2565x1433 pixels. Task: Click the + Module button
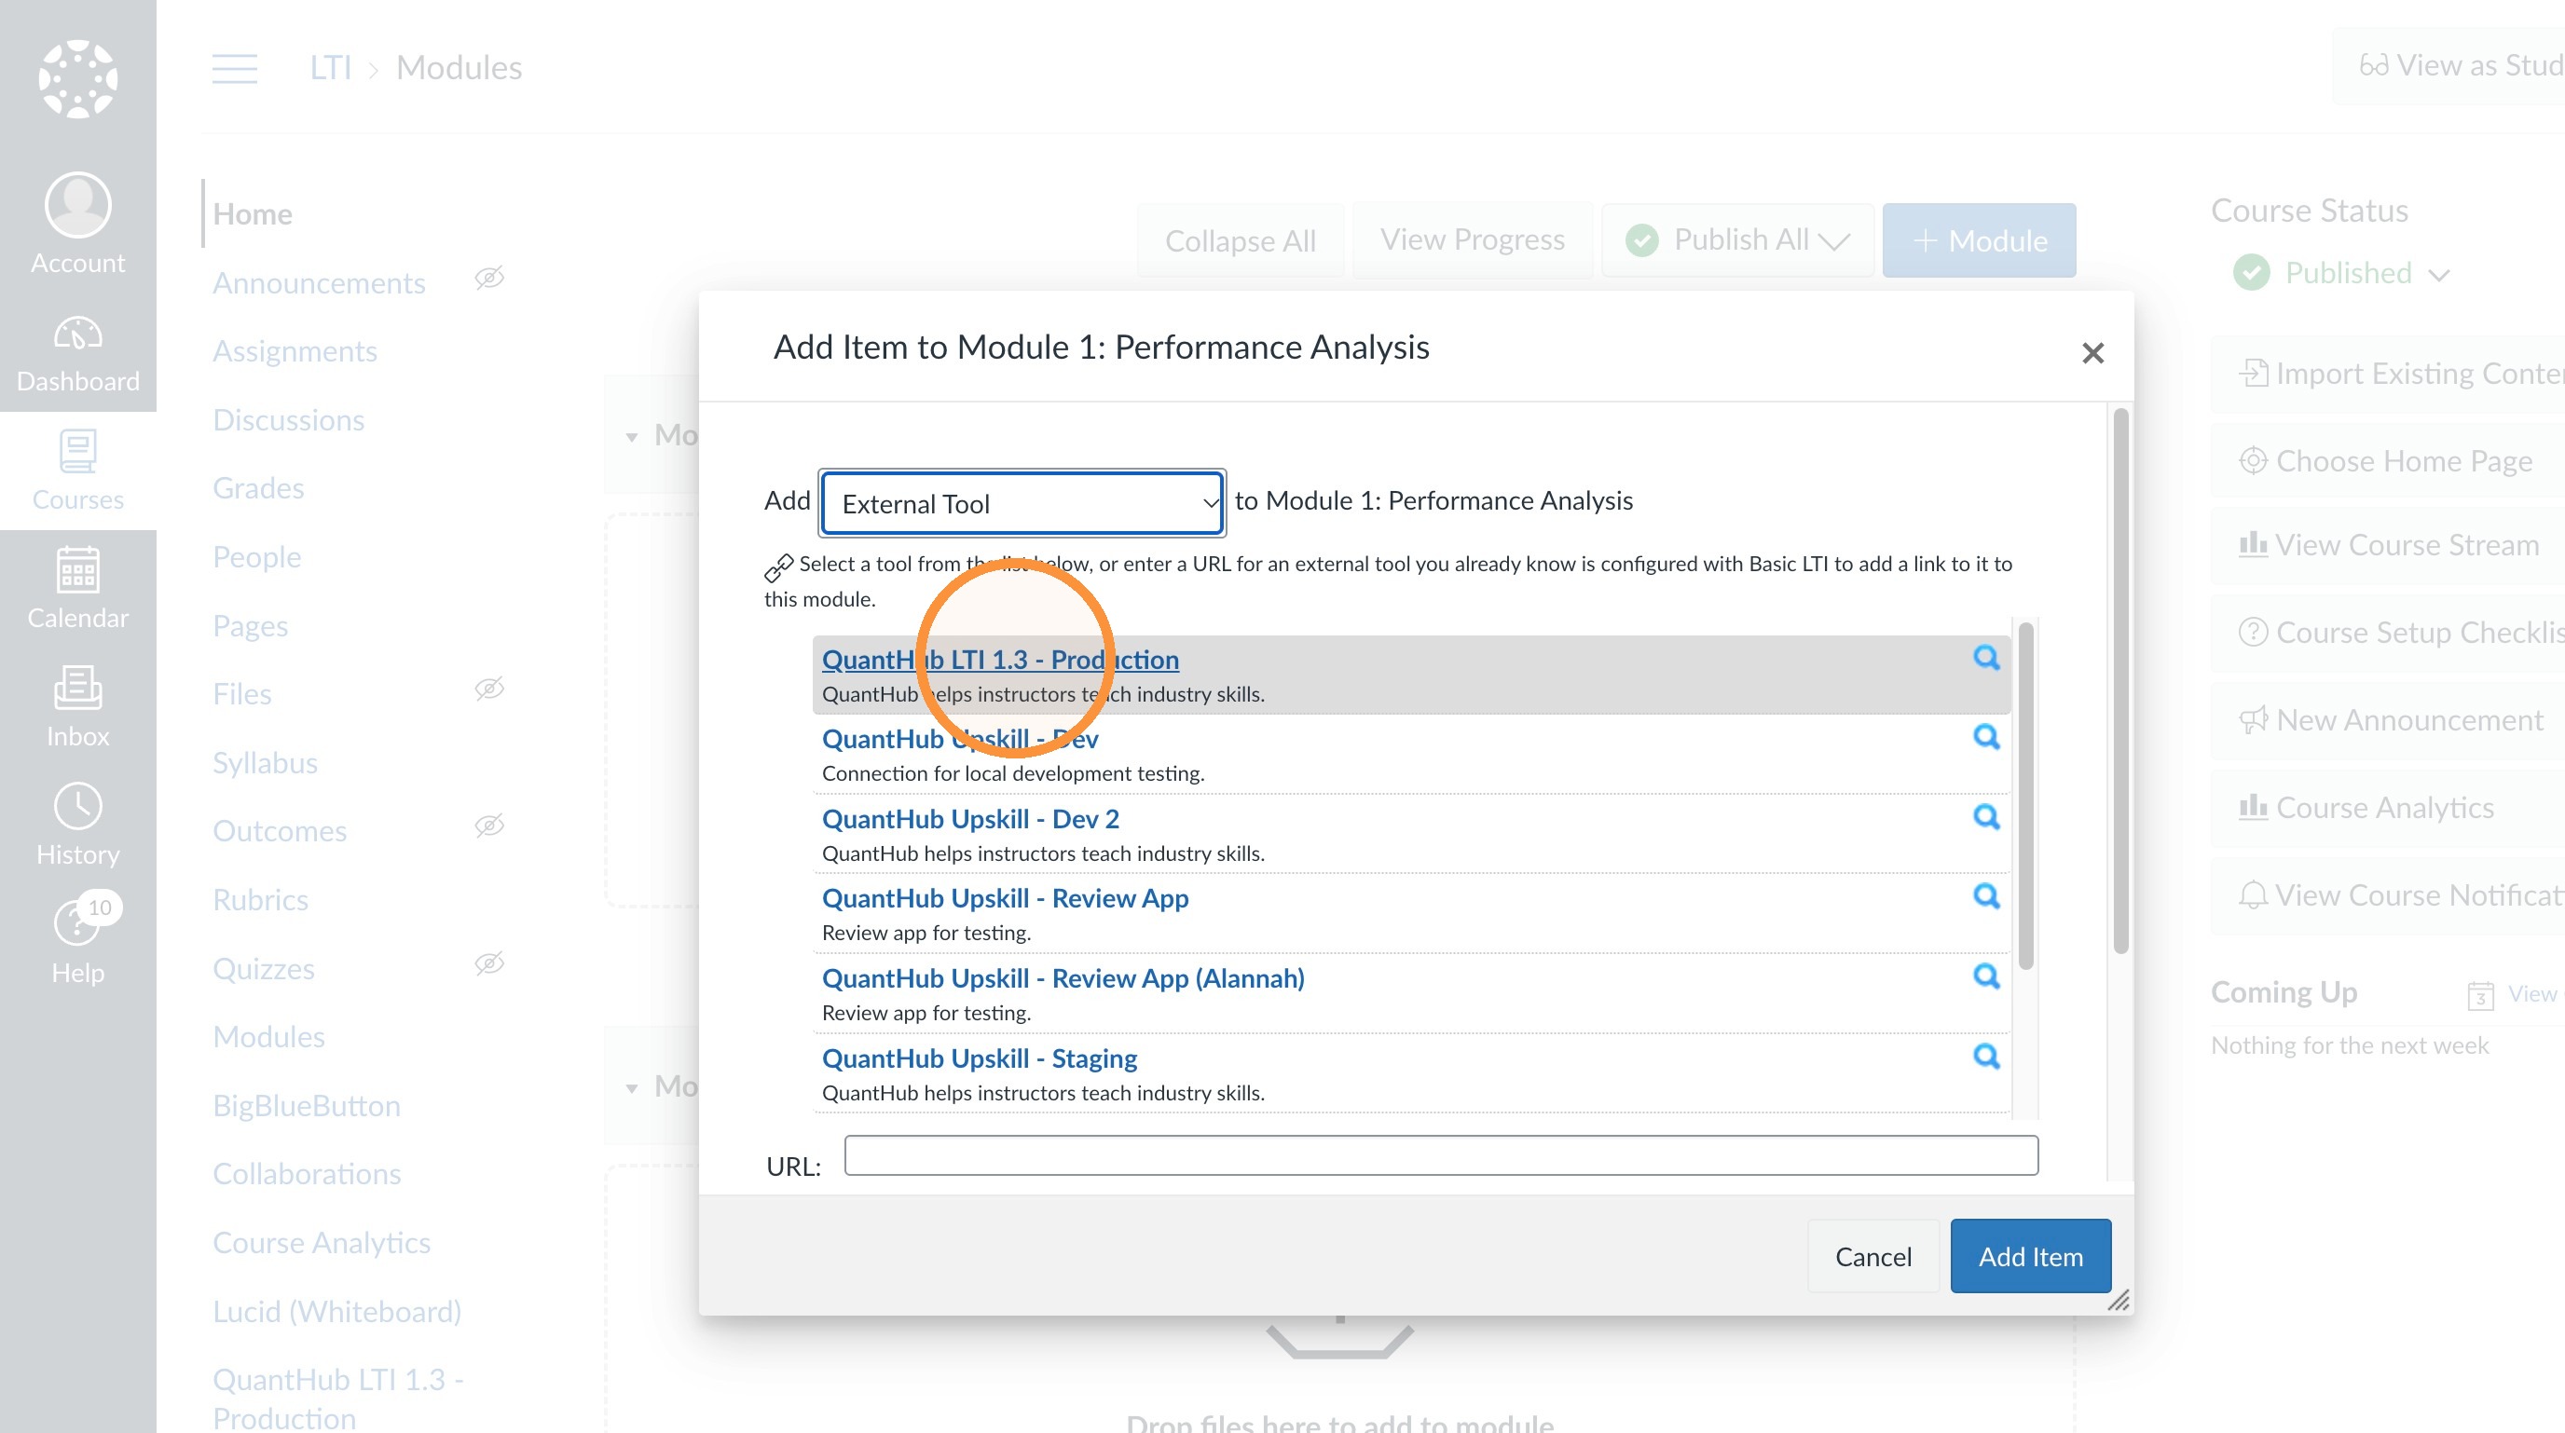pyautogui.click(x=1979, y=239)
